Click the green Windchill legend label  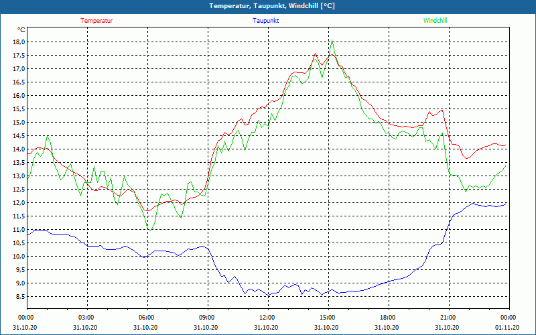[x=435, y=21]
